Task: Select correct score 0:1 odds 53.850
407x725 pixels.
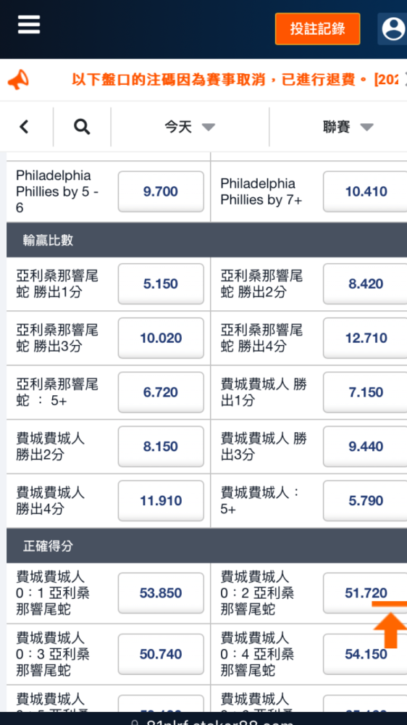Action: tap(161, 593)
